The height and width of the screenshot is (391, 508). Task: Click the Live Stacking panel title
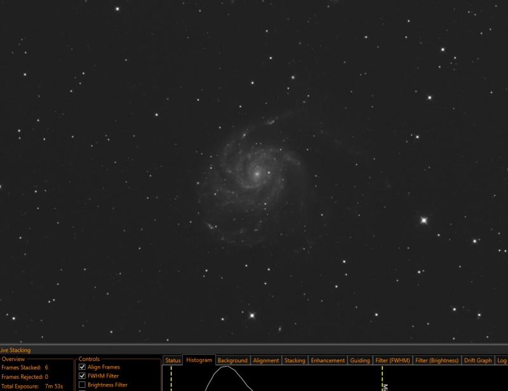(15, 350)
